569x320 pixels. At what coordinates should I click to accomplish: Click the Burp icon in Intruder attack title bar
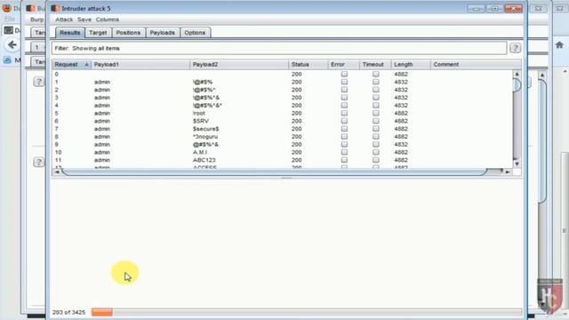point(55,8)
